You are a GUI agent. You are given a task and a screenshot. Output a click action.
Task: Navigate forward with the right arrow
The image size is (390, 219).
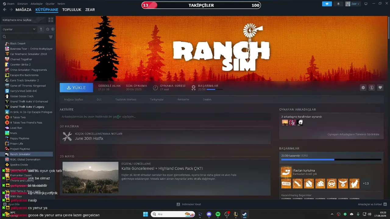[x=11, y=10]
